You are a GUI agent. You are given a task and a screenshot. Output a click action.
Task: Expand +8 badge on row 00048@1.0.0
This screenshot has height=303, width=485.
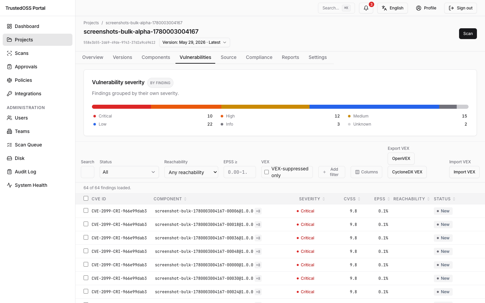click(x=258, y=251)
